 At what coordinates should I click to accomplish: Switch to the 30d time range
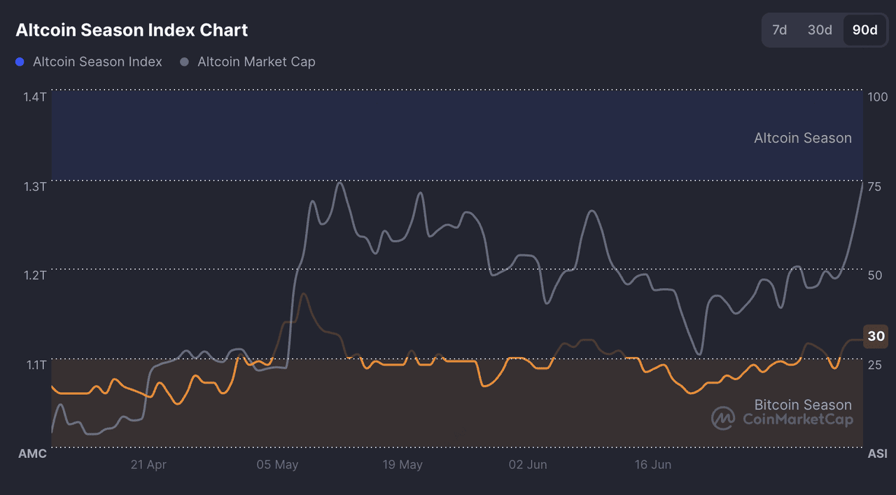(820, 30)
